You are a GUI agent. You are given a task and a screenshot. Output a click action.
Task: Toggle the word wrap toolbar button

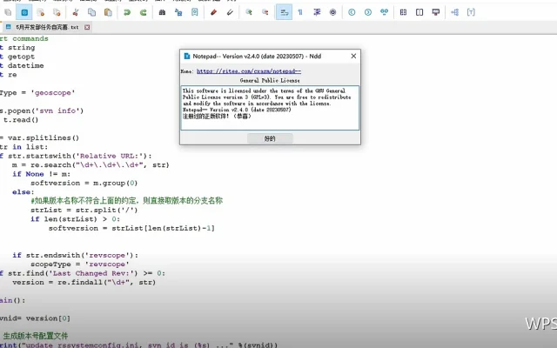click(x=284, y=12)
